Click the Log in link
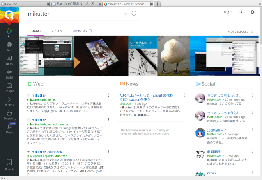This screenshot has width=262, height=180. tap(228, 12)
